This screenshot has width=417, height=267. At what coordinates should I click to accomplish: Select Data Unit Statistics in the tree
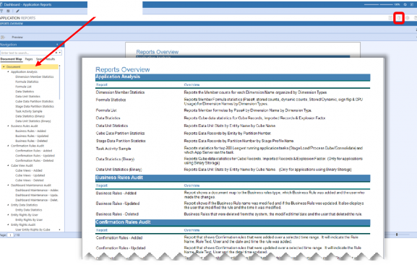27,97
